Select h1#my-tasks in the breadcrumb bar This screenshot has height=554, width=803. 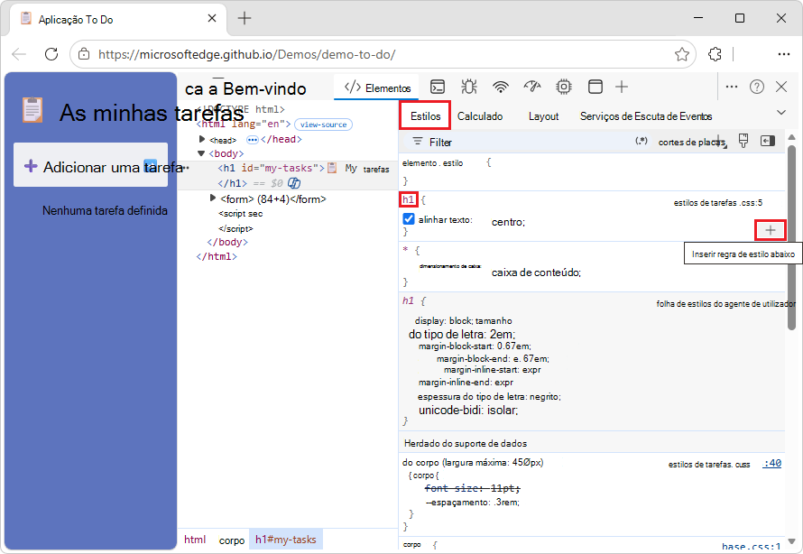coord(286,540)
